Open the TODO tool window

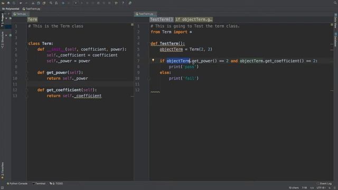(57, 184)
